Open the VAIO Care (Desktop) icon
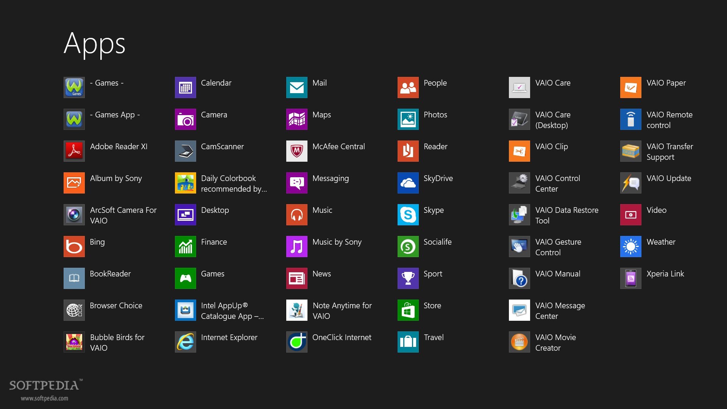This screenshot has height=409, width=727. click(x=520, y=119)
